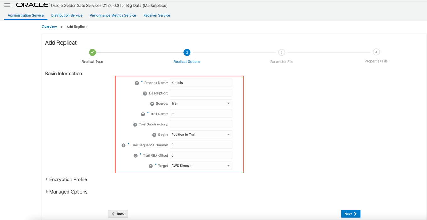The image size is (427, 220).
Task: Click the Add Replicat page heading
Action: click(61, 43)
